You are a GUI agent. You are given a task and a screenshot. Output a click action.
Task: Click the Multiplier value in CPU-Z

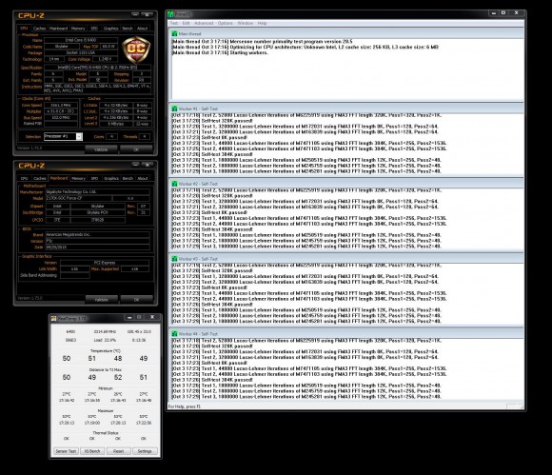coord(61,111)
